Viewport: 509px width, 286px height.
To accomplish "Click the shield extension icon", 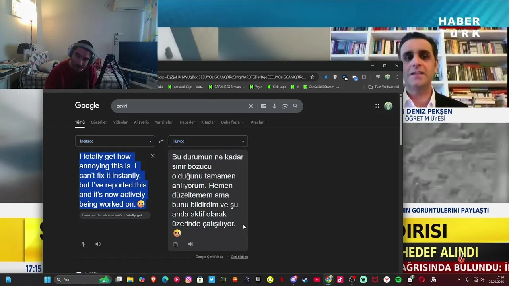I will pyautogui.click(x=335, y=77).
